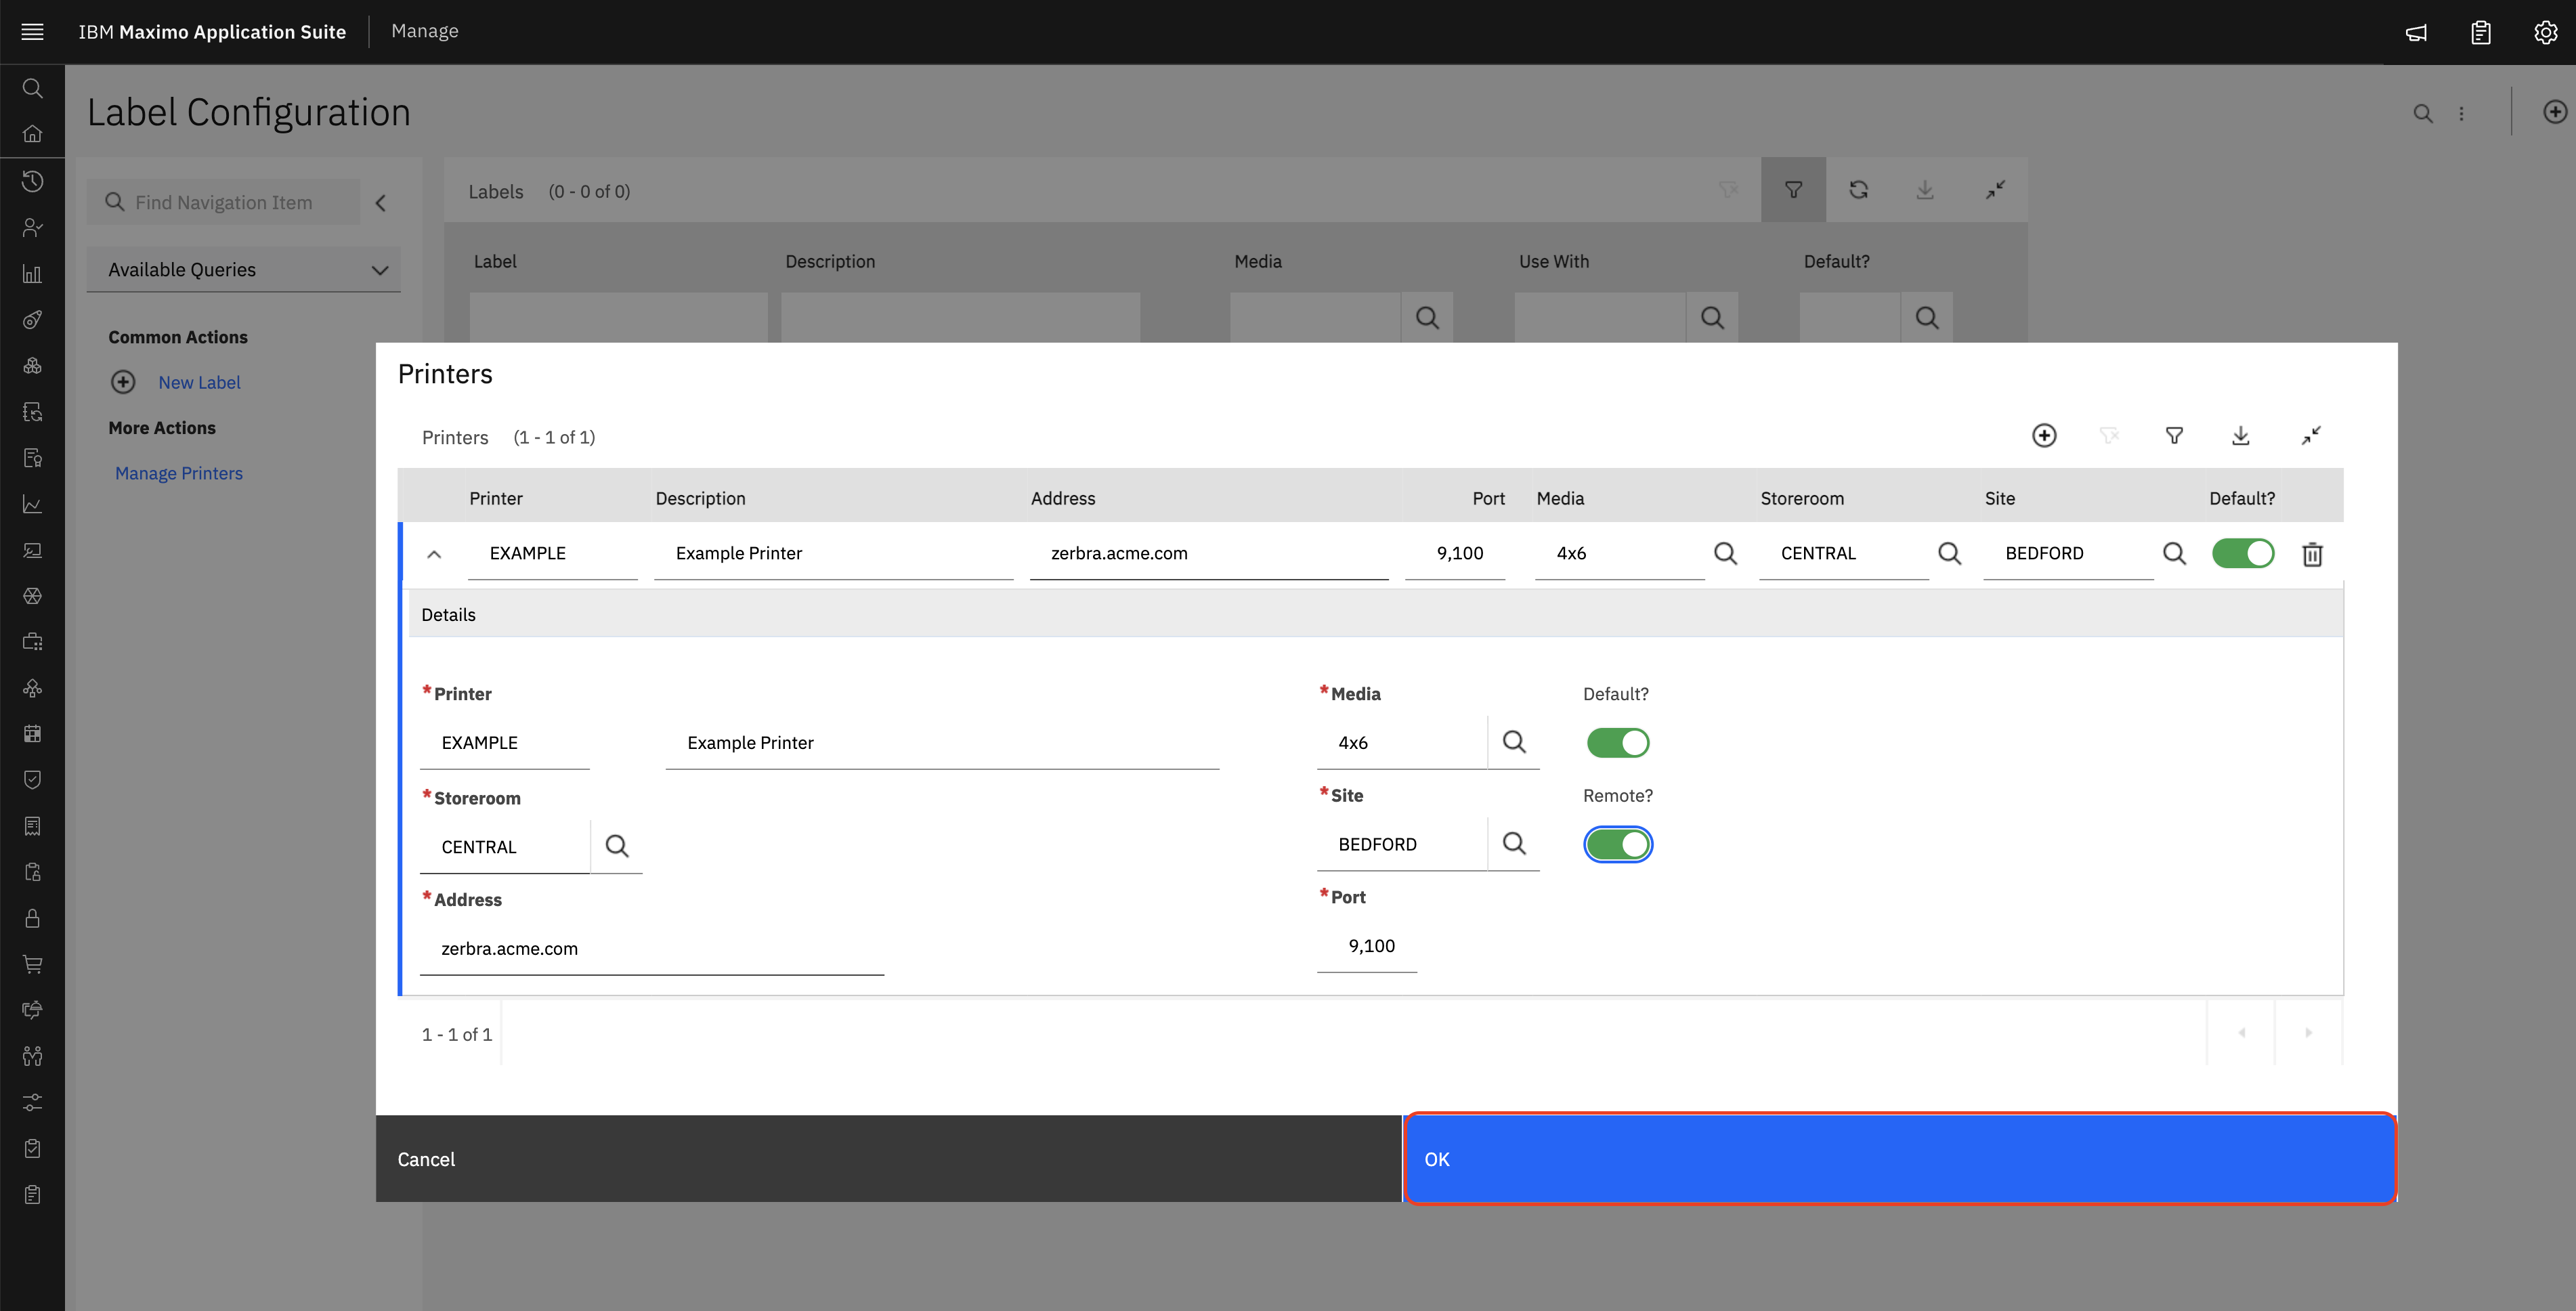Click the filter icon in Printers table toolbar
The height and width of the screenshot is (1311, 2576).
[2174, 435]
